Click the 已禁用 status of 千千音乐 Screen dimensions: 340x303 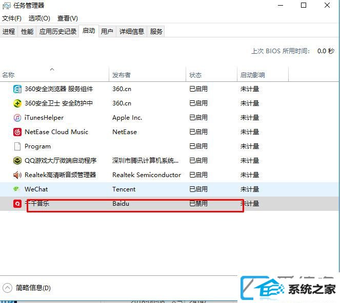click(198, 204)
